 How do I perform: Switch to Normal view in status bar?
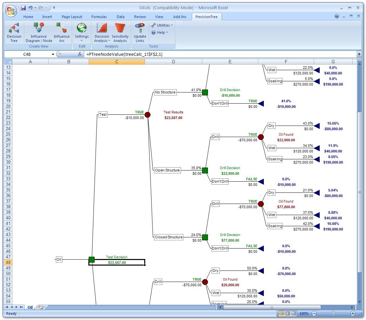tap(282, 313)
